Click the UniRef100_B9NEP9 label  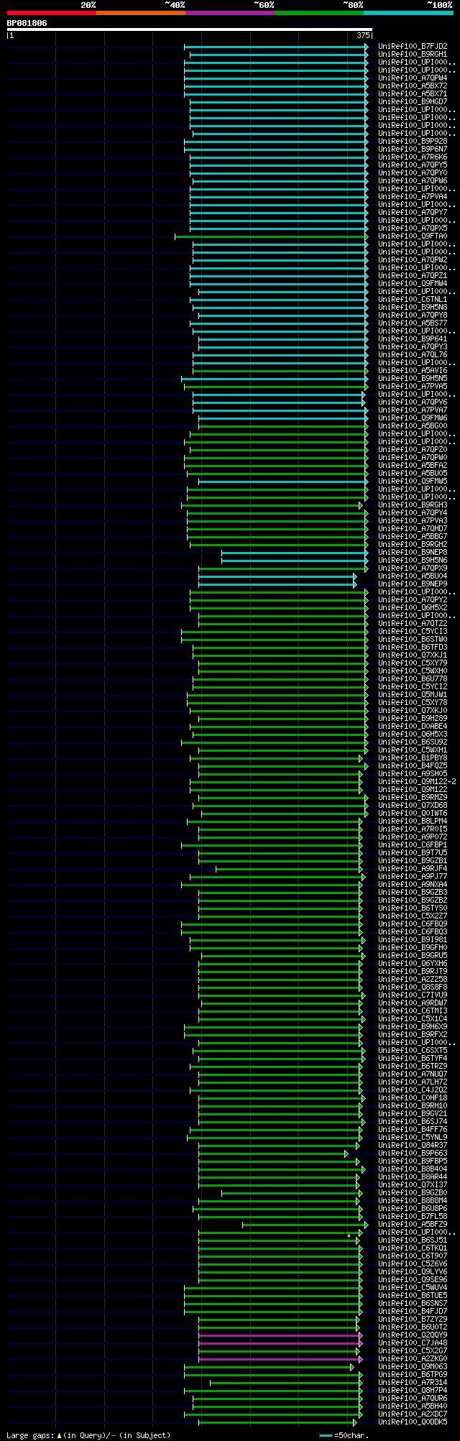(x=413, y=584)
